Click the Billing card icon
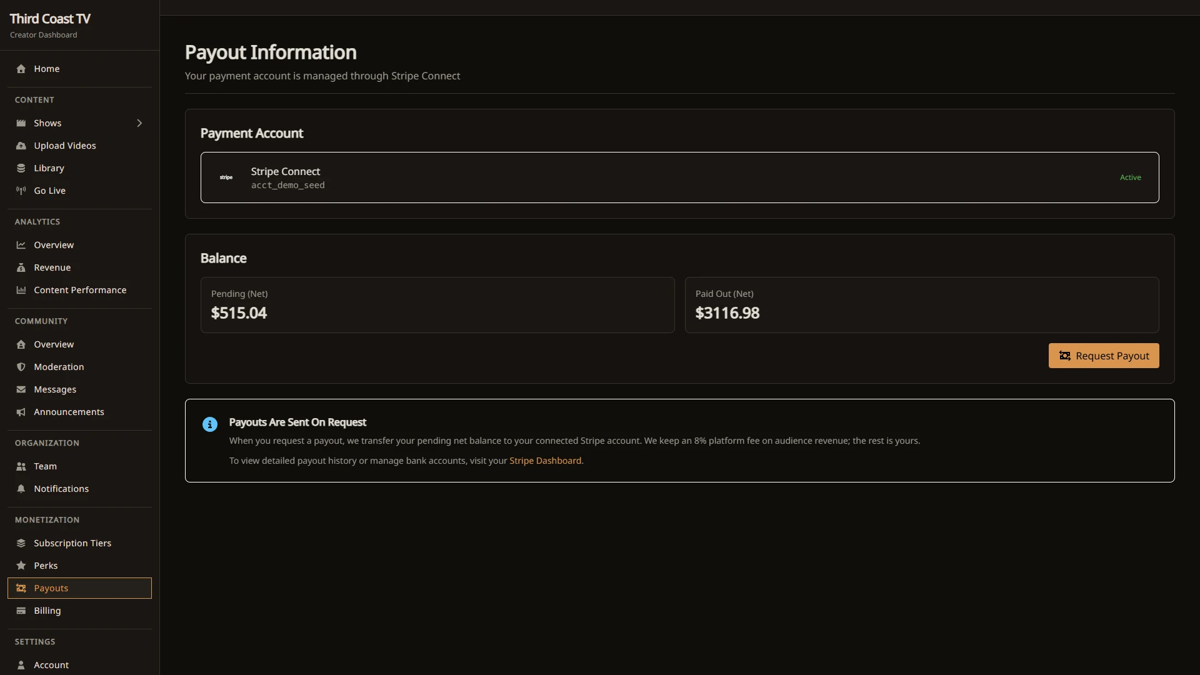The image size is (1200, 675). [x=21, y=611]
